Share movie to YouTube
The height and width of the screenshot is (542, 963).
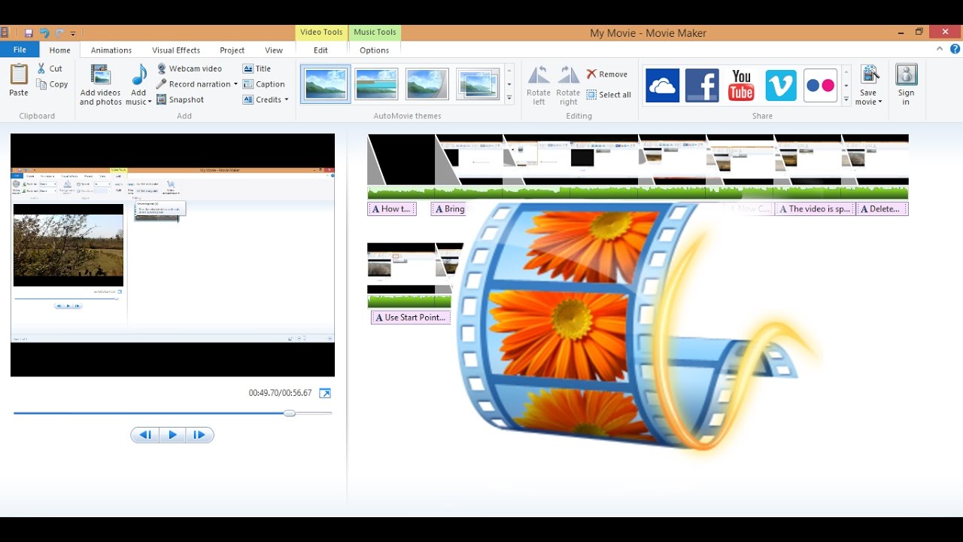[x=741, y=86]
